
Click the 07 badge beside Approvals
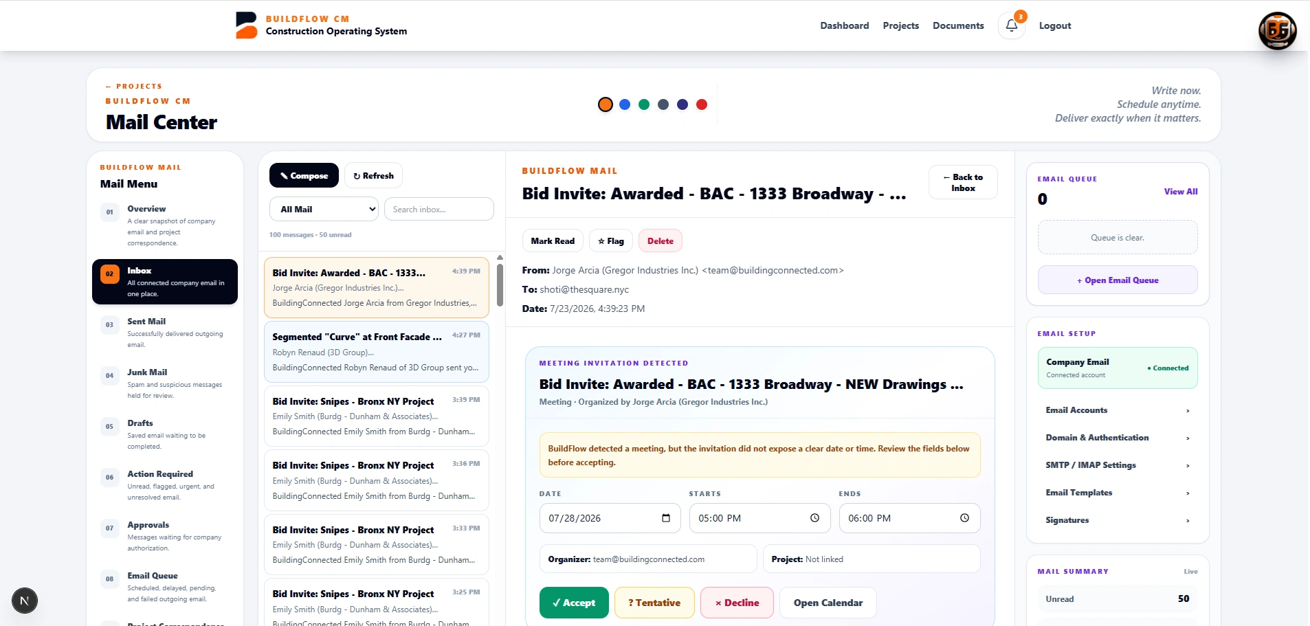pos(109,528)
